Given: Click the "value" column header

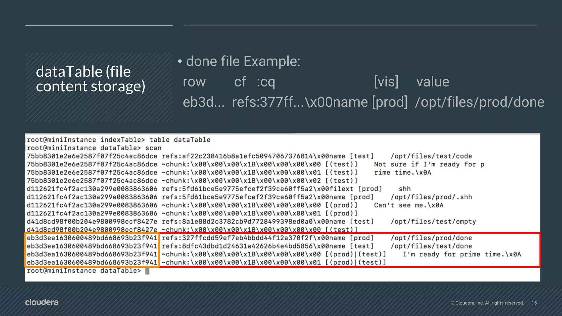Looking at the screenshot, I should tap(433, 82).
